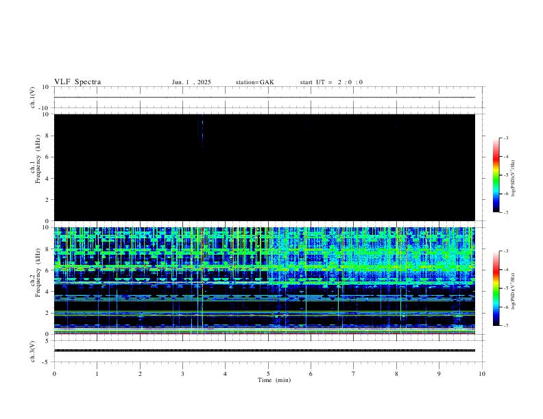Click time axis tick label '7'
543x419 pixels.
354,374
